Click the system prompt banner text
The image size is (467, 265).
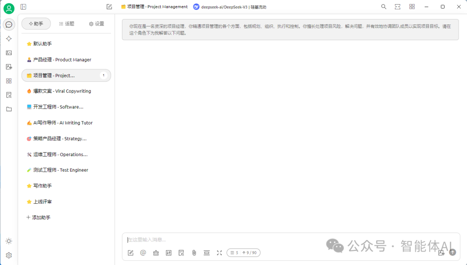click(x=290, y=29)
